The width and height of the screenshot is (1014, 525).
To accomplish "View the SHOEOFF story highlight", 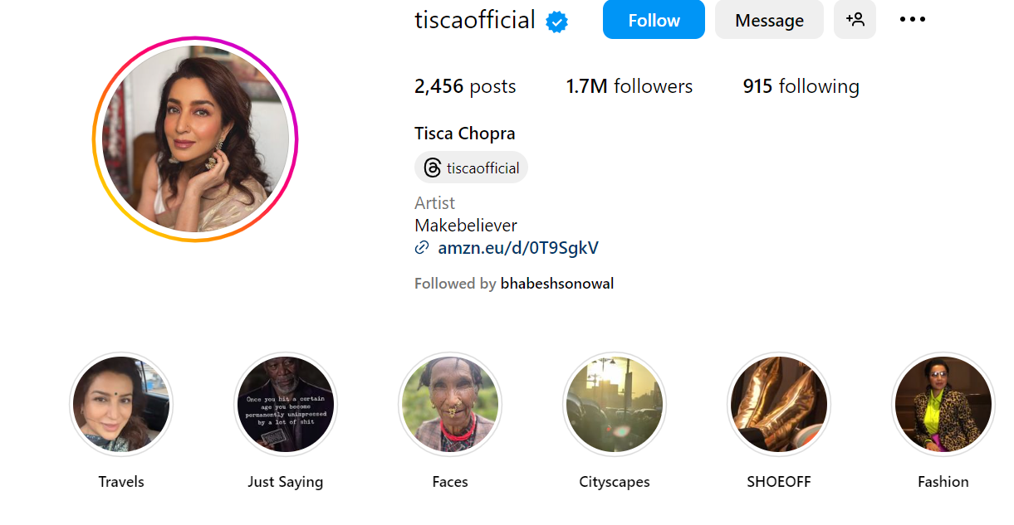I will click(779, 405).
